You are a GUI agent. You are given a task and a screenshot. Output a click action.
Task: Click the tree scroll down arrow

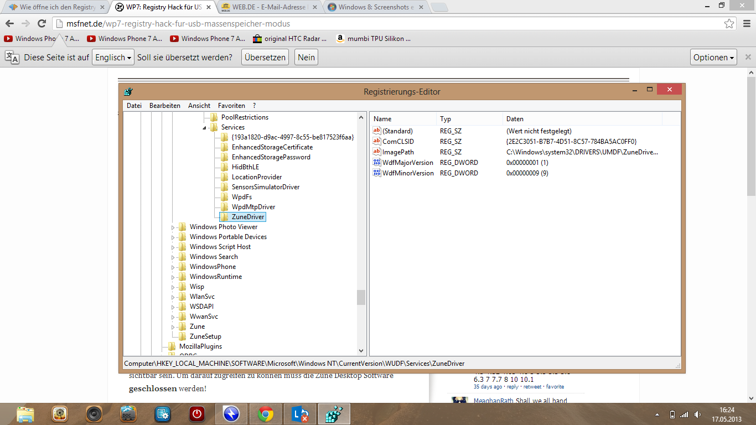pyautogui.click(x=361, y=351)
